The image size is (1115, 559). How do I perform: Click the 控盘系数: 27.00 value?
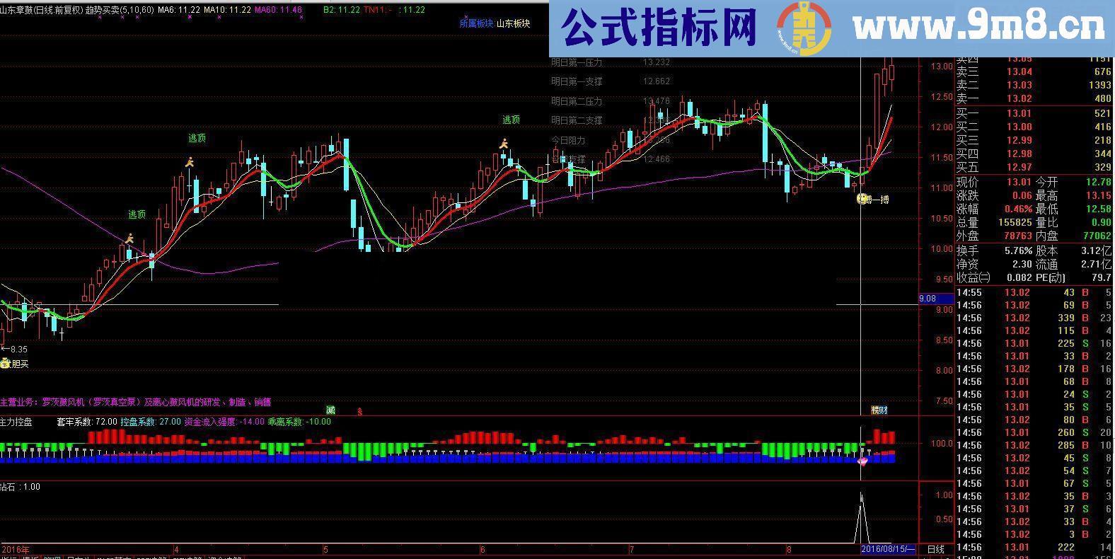[151, 422]
